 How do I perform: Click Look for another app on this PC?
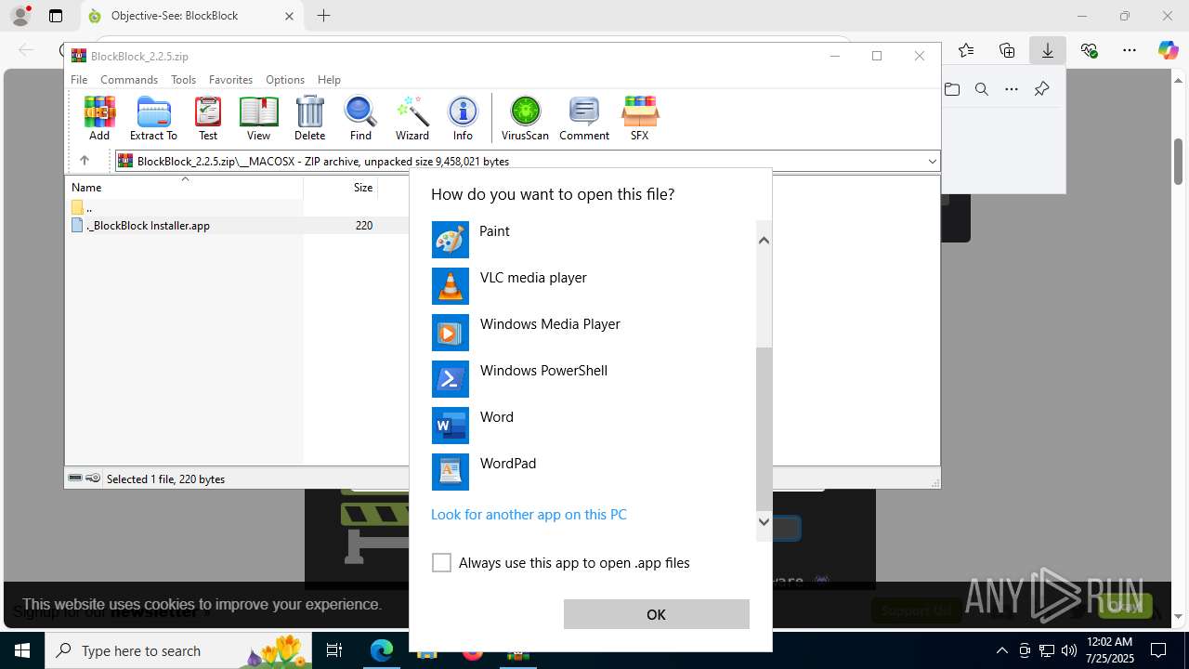click(529, 515)
